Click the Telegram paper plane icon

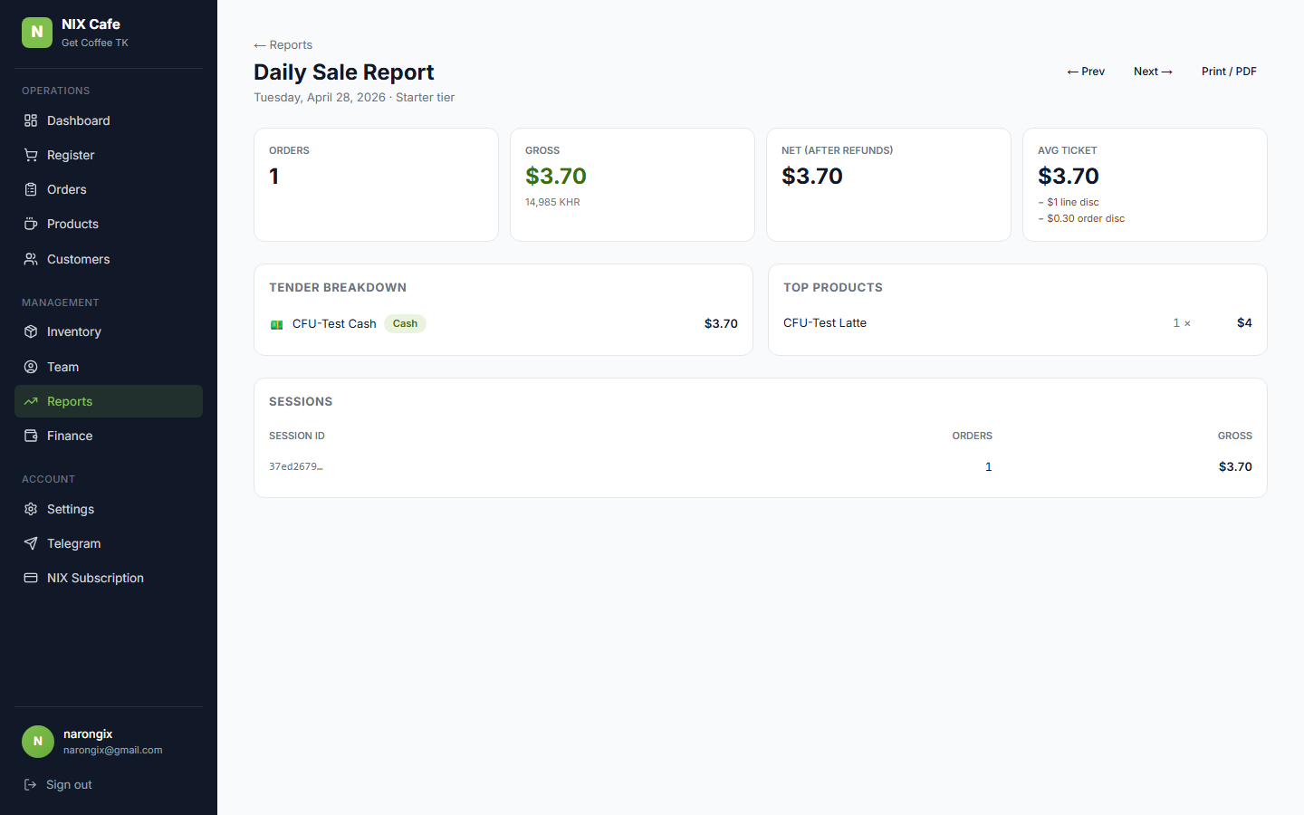point(31,543)
